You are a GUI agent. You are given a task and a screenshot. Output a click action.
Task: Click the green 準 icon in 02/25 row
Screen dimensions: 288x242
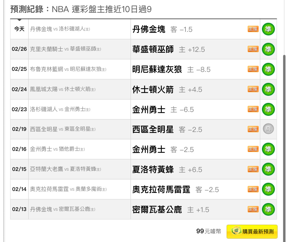pyautogui.click(x=268, y=69)
